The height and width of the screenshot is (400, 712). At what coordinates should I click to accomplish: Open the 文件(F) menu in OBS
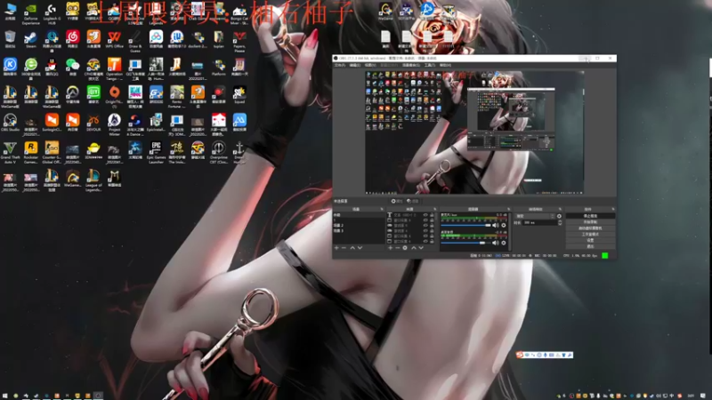click(x=340, y=65)
